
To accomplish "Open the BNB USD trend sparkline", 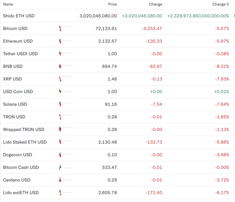I will pos(65,66).
